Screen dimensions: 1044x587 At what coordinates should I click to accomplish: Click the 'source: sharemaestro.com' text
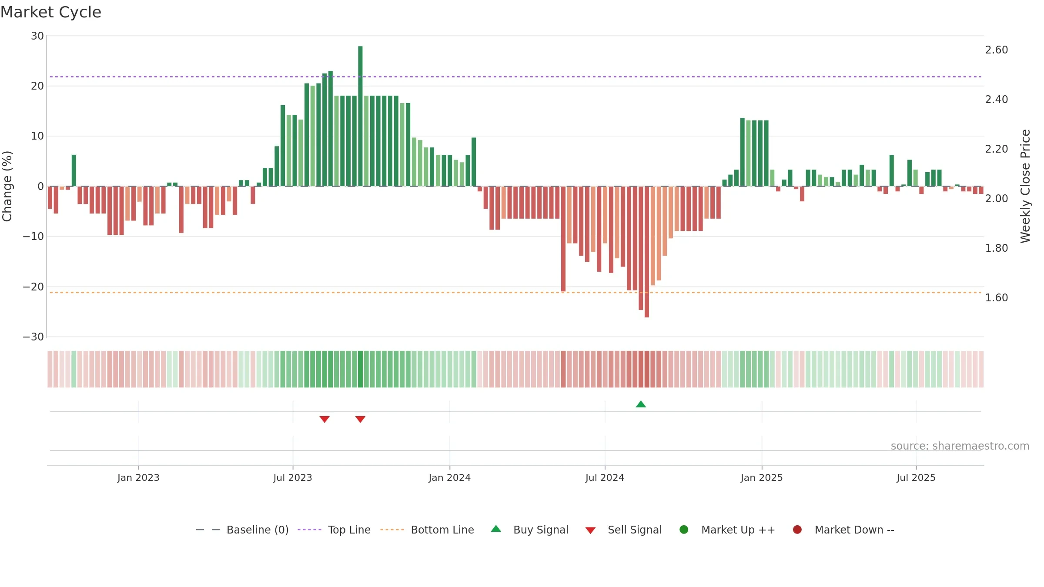click(x=960, y=446)
